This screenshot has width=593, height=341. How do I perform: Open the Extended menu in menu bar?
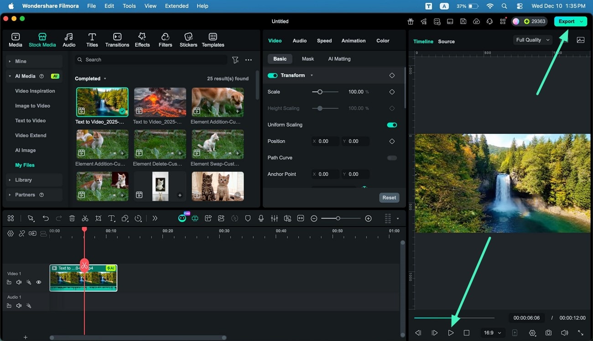(x=177, y=6)
